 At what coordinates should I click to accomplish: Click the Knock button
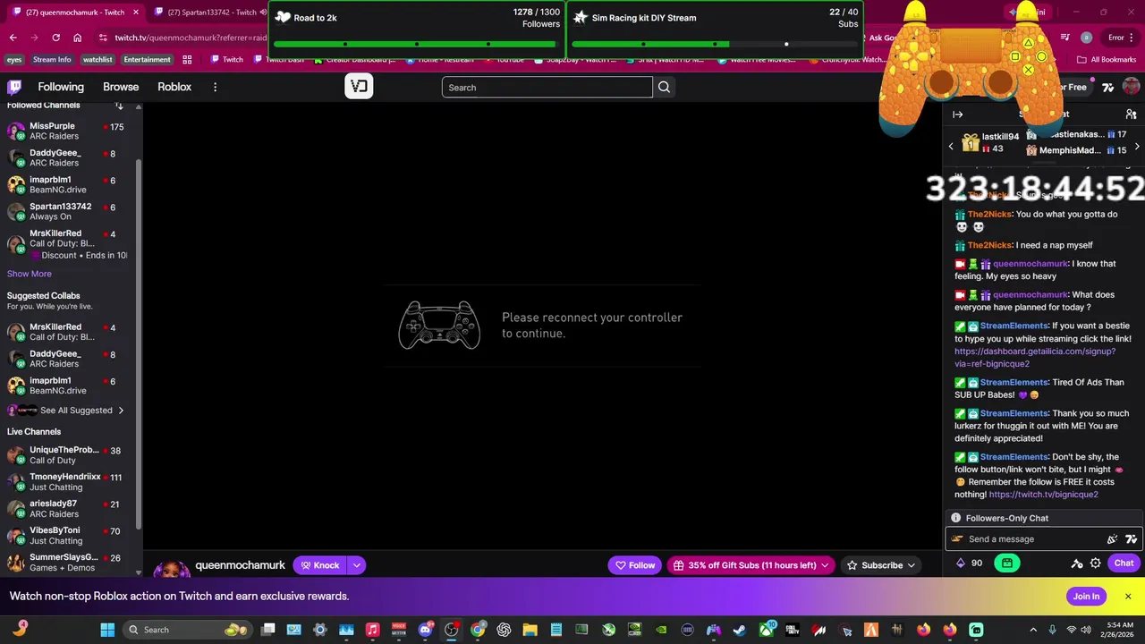320,565
